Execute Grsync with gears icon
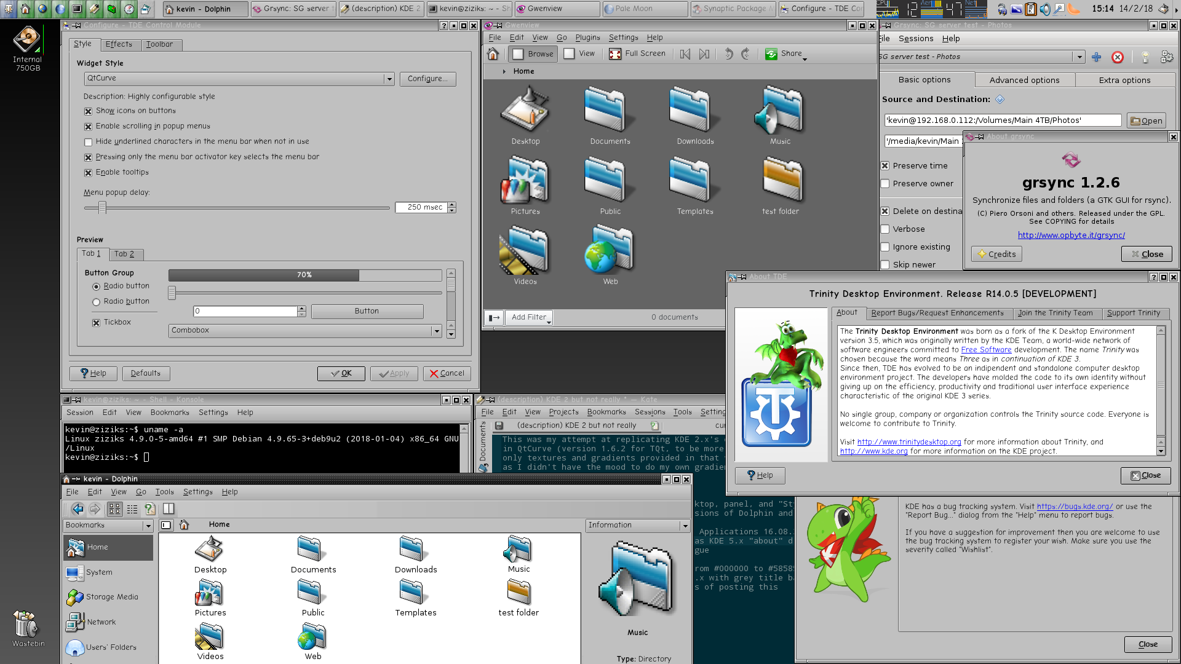This screenshot has height=664, width=1181. tap(1166, 57)
